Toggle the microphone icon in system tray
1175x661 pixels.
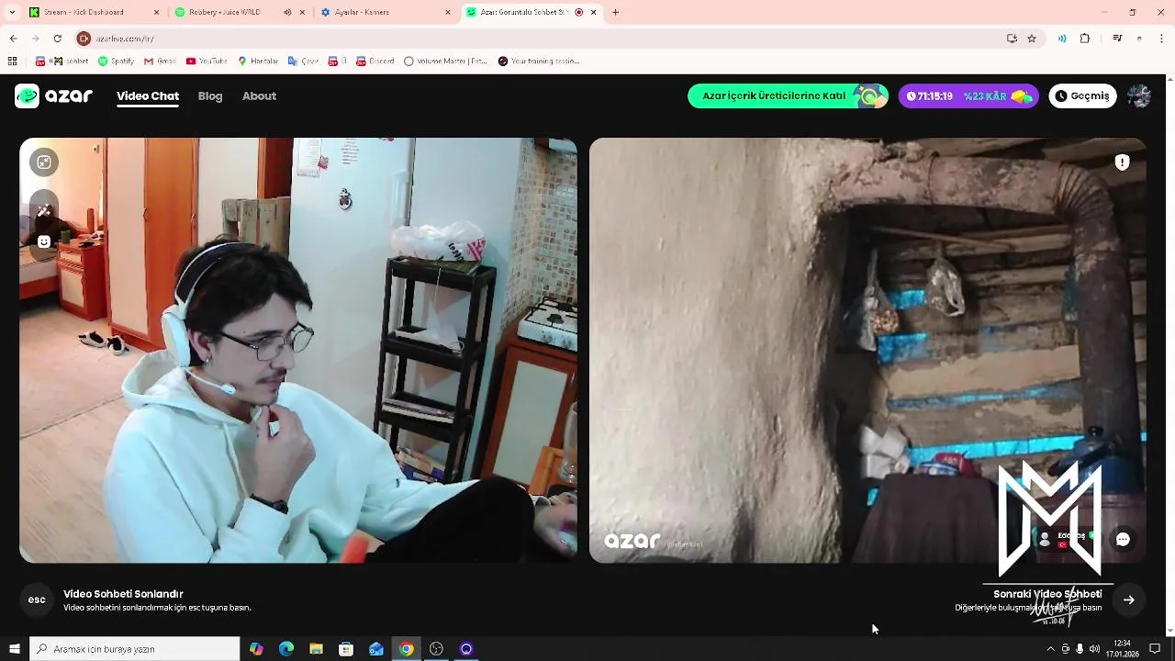1080,649
